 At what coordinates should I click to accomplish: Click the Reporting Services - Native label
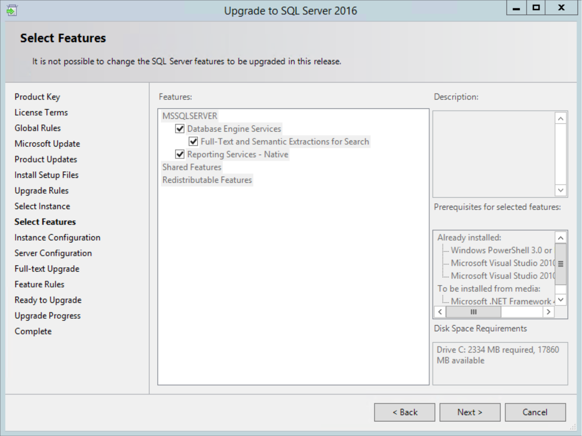click(x=238, y=154)
